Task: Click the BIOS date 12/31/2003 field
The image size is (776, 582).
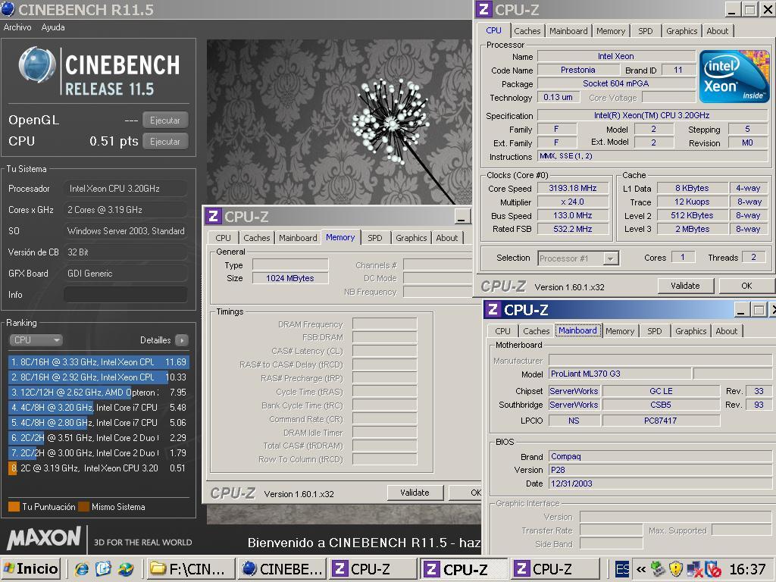Action: click(660, 483)
